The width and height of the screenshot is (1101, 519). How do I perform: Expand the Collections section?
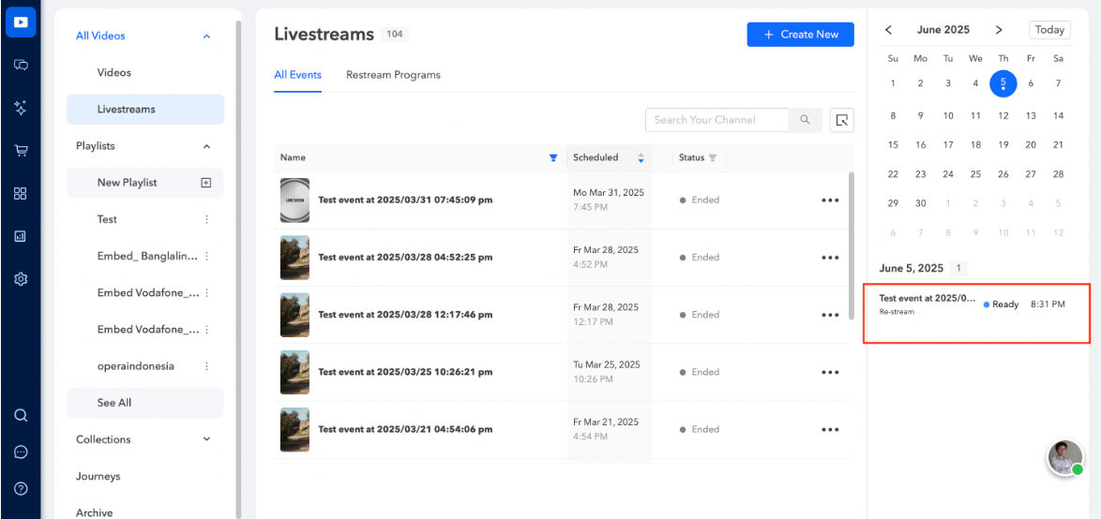(x=206, y=439)
